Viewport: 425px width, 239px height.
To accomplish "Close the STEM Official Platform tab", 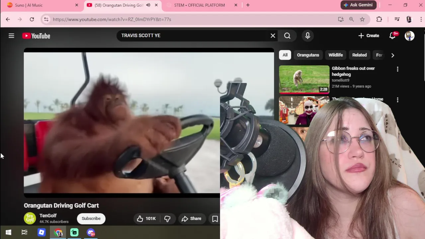I will [236, 5].
